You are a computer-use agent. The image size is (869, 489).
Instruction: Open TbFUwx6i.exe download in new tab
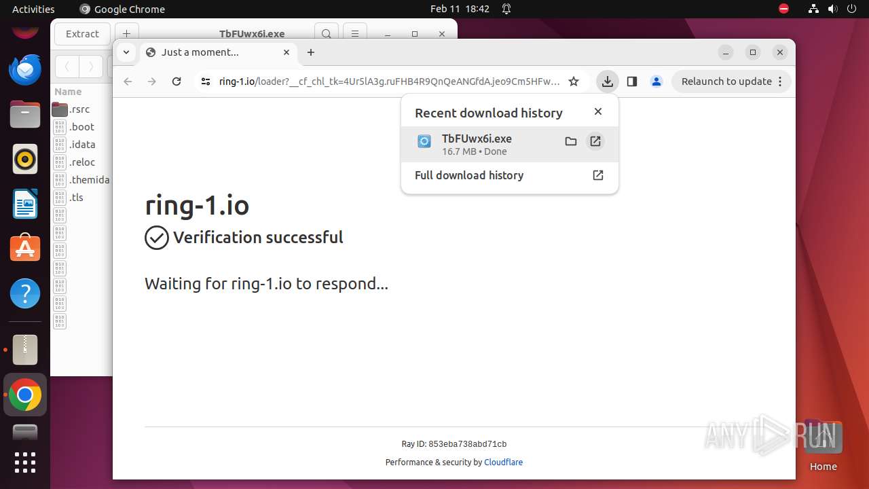pyautogui.click(x=595, y=141)
